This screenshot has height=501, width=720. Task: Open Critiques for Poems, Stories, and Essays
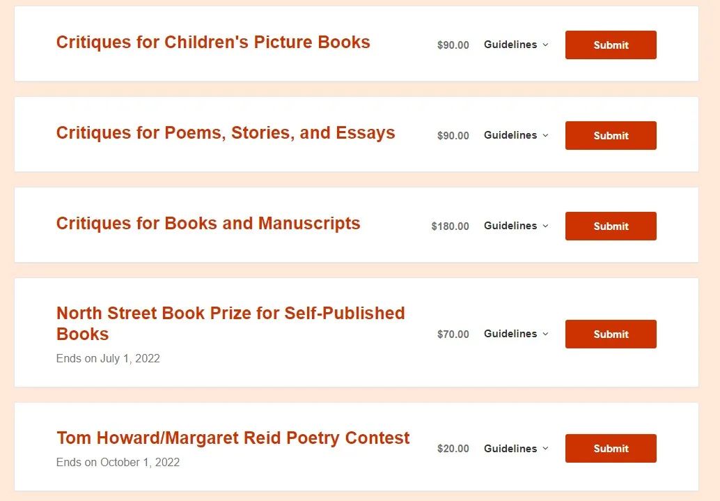pyautogui.click(x=226, y=133)
